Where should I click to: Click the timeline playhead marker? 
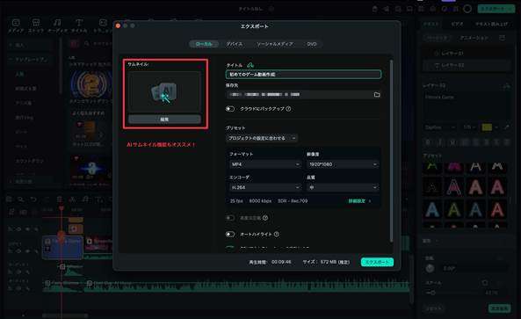coord(62,208)
